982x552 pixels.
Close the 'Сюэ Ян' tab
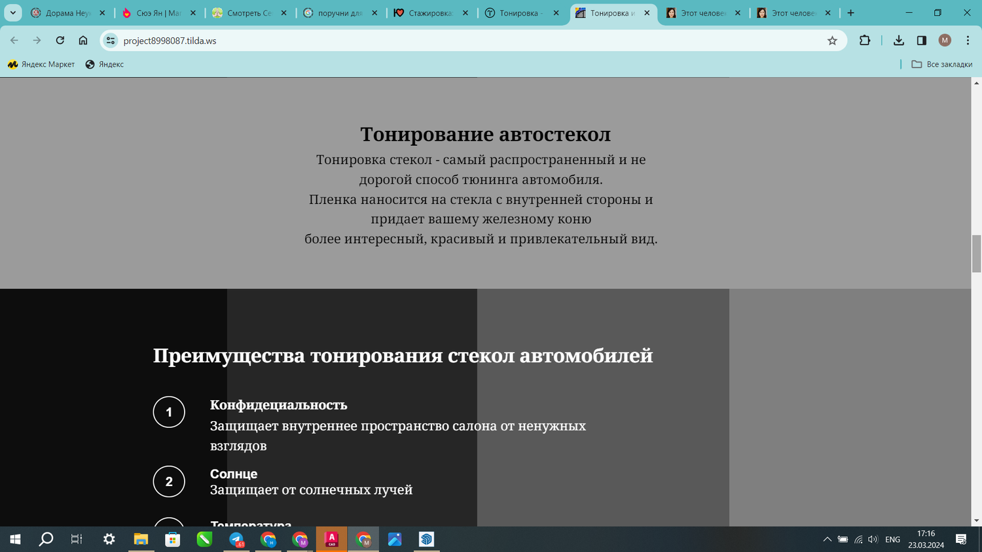pyautogui.click(x=193, y=13)
